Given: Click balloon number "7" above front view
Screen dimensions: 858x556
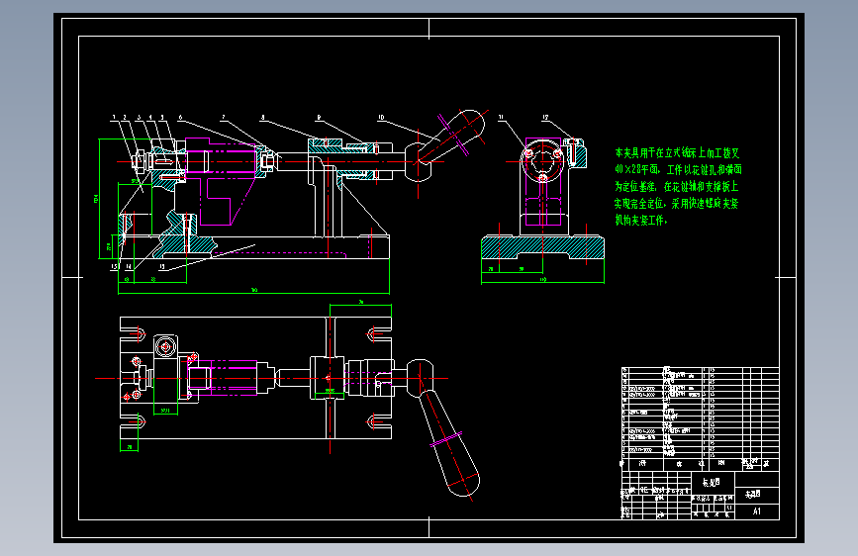Looking at the screenshot, I should pyautogui.click(x=224, y=117).
